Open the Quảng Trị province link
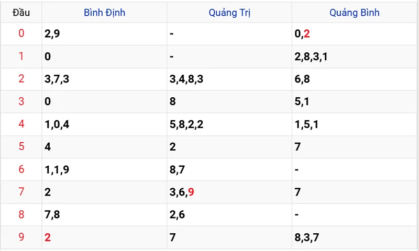419x251 pixels. coord(229,13)
